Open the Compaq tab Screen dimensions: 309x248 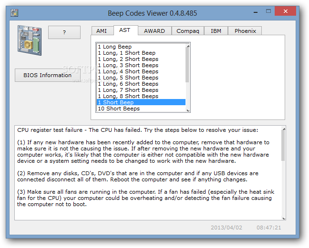[x=188, y=31]
